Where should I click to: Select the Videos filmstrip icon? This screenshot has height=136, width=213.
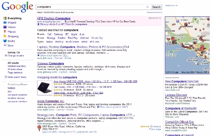pyautogui.click(x=5, y=27)
